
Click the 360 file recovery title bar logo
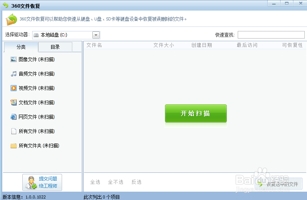pos(5,5)
